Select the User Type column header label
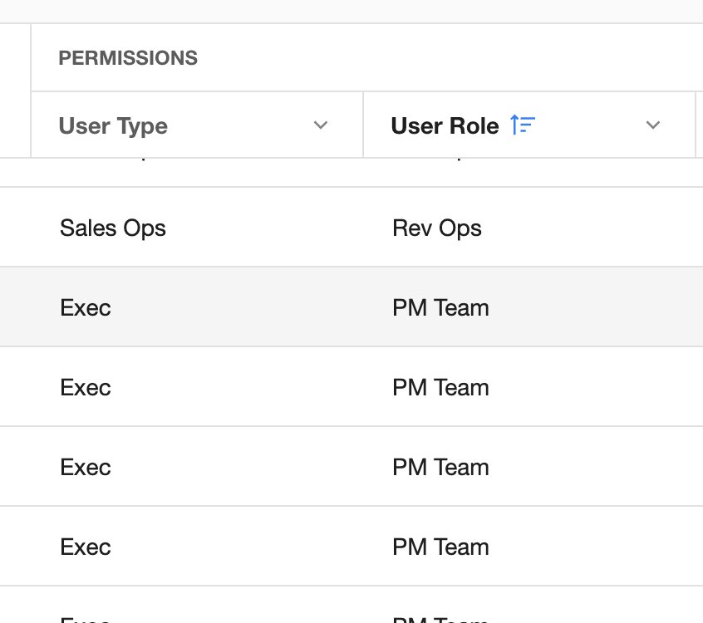 tap(113, 125)
